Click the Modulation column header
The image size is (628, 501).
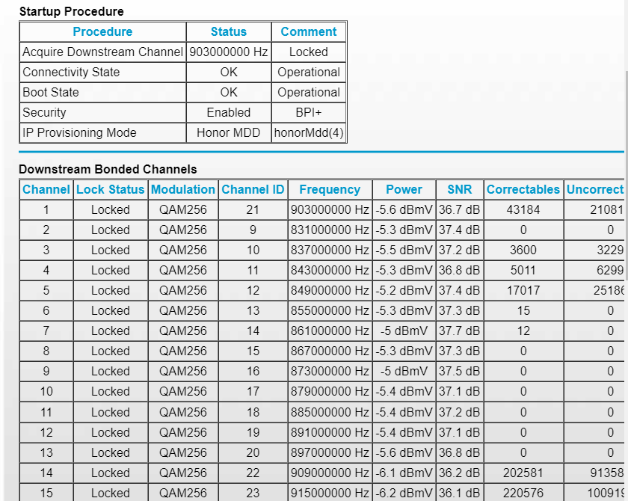click(x=183, y=189)
